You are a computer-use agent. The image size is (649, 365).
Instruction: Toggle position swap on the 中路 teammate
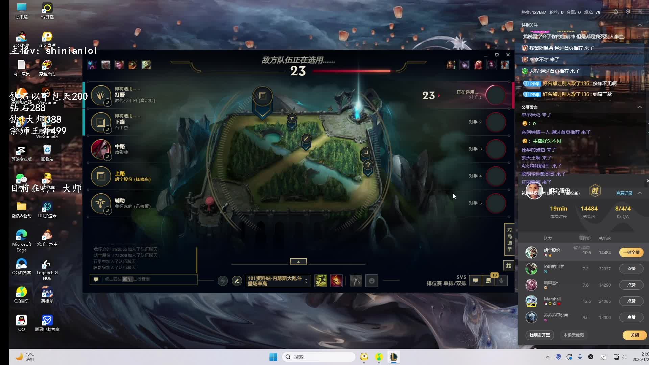[x=107, y=156]
